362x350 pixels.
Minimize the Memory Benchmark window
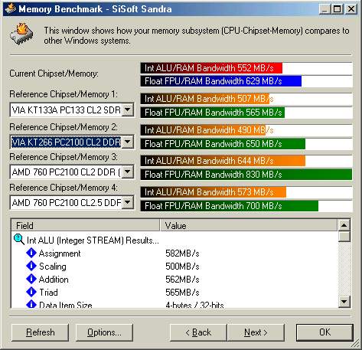(x=324, y=9)
